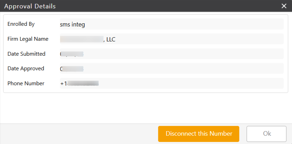Click the Phone Number label
The image size is (292, 144).
pos(26,83)
